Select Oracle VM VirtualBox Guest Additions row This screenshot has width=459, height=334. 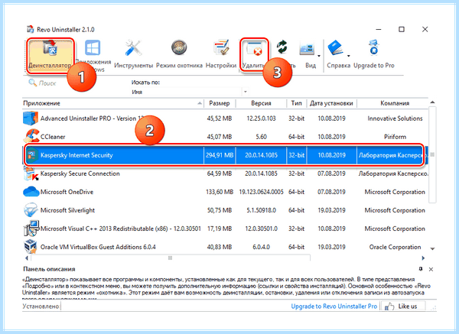(x=226, y=247)
